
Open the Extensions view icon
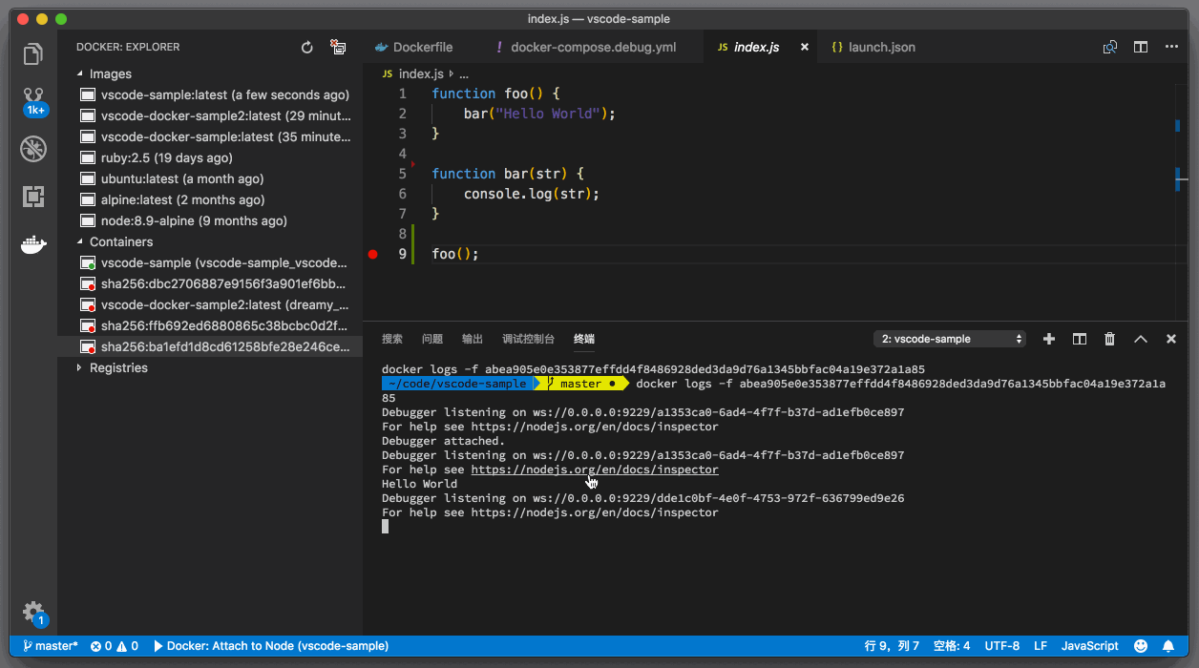(x=33, y=197)
